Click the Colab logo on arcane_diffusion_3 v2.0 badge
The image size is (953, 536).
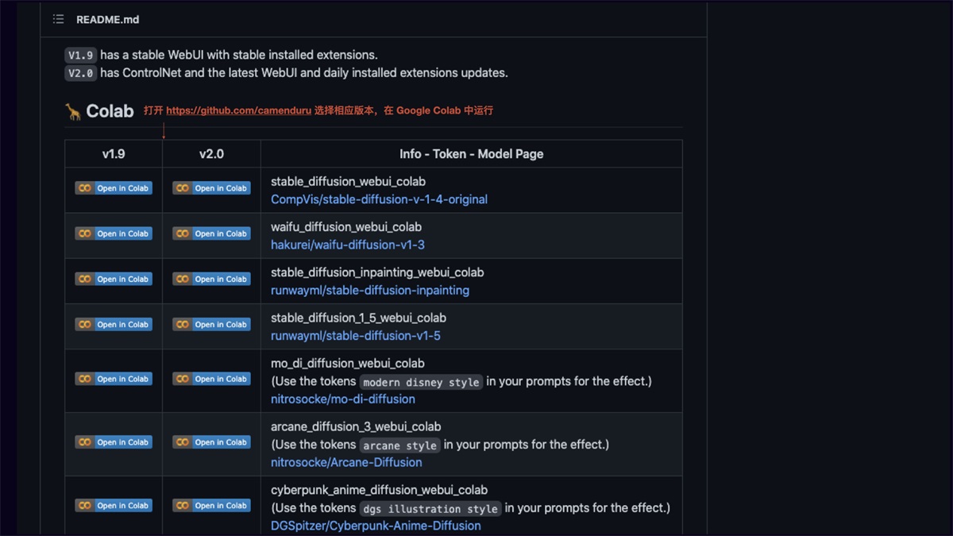[x=183, y=442]
